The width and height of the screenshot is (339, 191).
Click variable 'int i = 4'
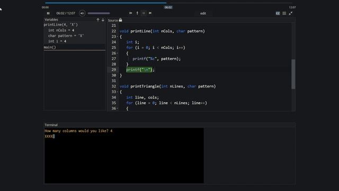(x=57, y=41)
